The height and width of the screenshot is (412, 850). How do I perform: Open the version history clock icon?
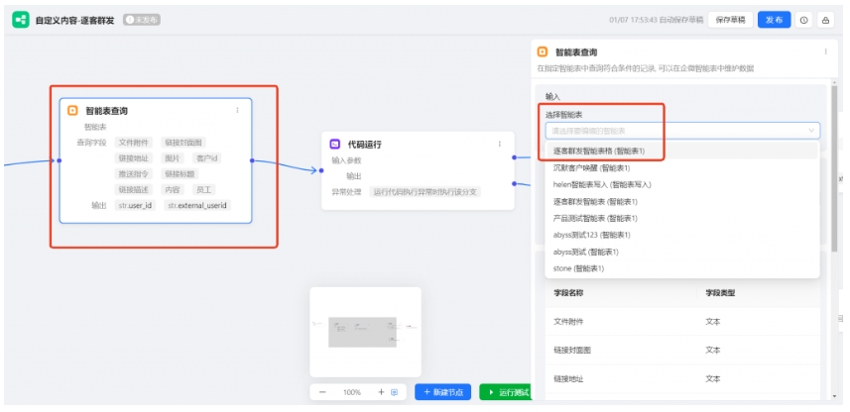click(x=804, y=20)
